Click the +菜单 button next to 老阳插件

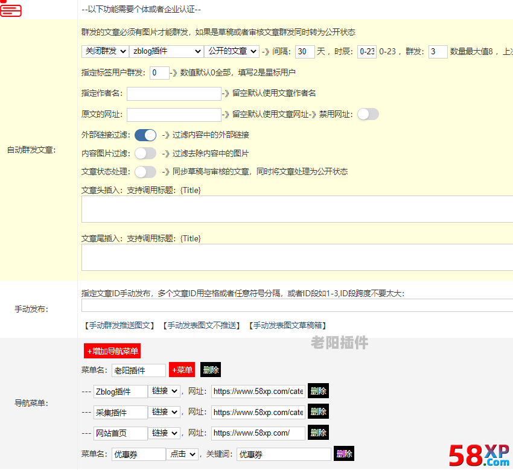182,370
